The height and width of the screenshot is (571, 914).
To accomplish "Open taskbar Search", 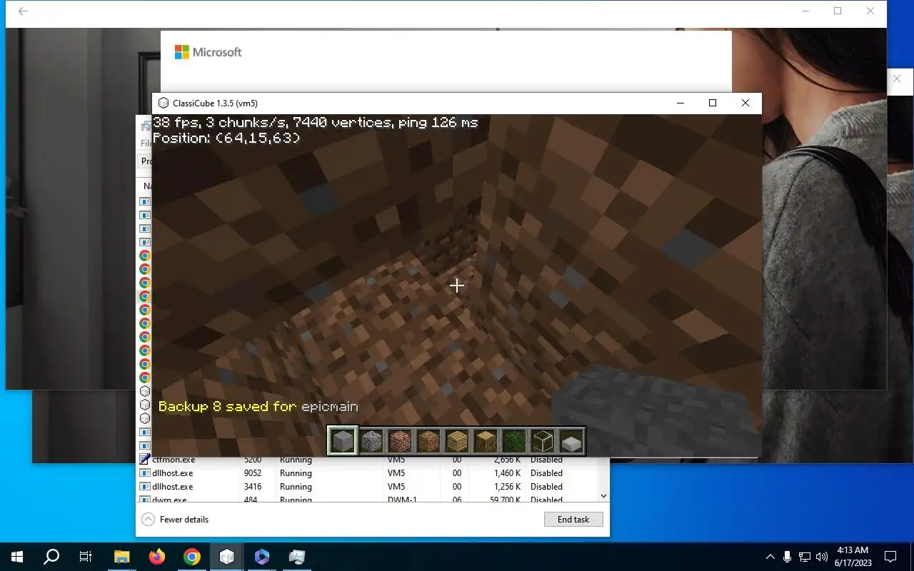I will point(51,557).
